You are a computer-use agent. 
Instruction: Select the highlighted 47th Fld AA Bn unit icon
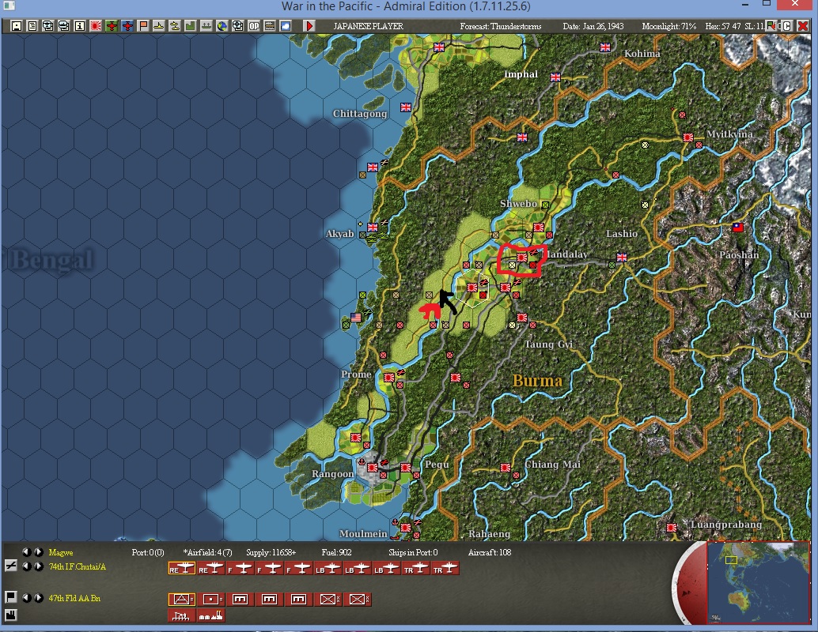point(181,599)
